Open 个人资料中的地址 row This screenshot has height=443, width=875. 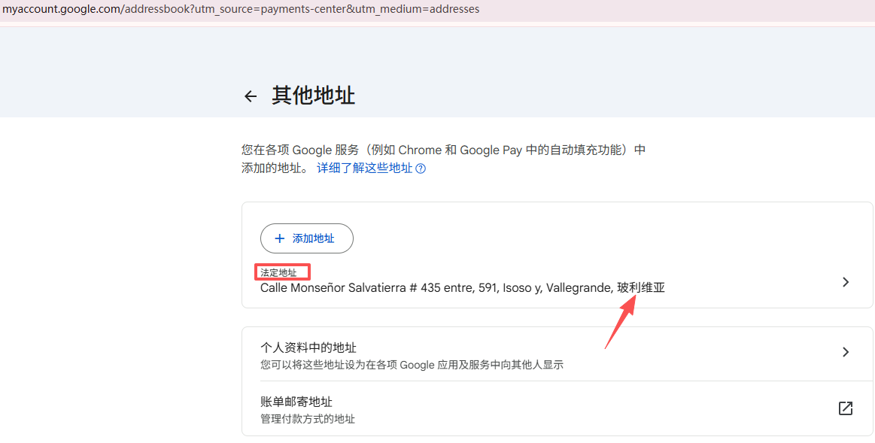[557, 355]
